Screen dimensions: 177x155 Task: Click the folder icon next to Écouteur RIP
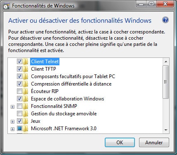tap(25, 91)
